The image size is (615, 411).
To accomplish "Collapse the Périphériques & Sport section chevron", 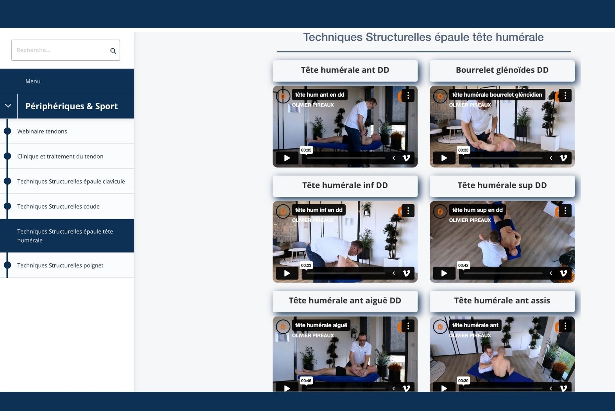I will pyautogui.click(x=8, y=106).
